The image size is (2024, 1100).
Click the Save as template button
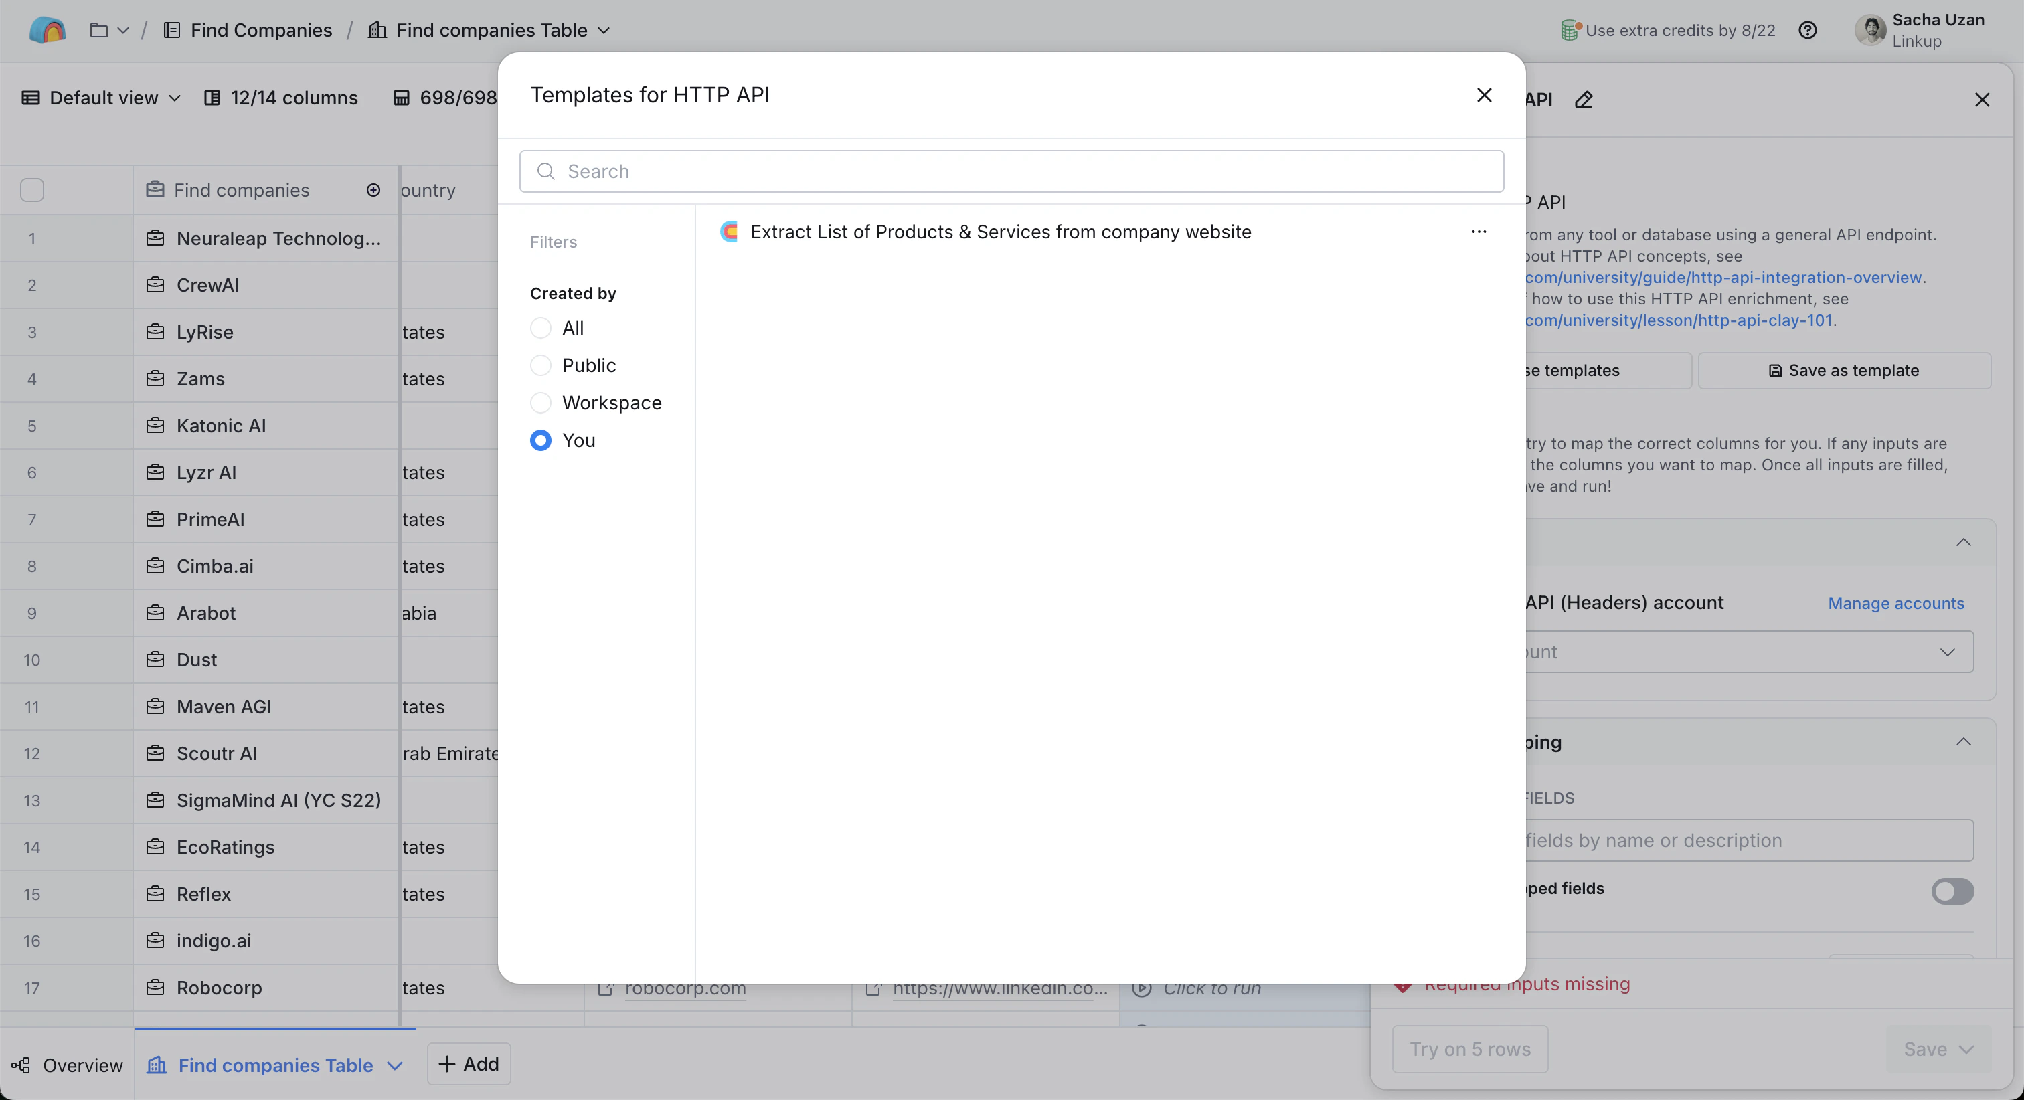(x=1843, y=371)
